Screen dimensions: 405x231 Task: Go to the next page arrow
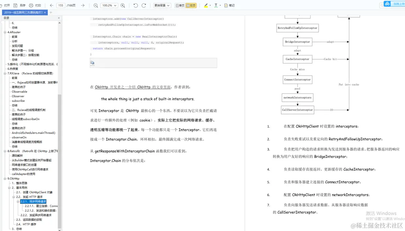tap(83, 6)
